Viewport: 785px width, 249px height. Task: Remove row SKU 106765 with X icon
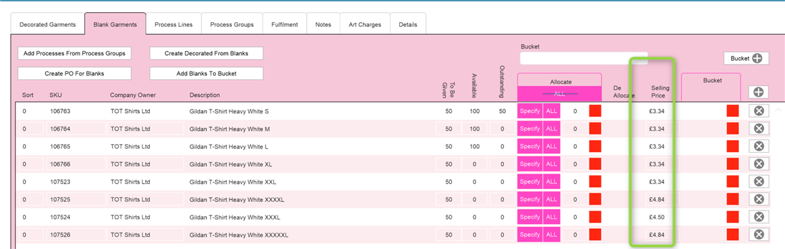(759, 146)
